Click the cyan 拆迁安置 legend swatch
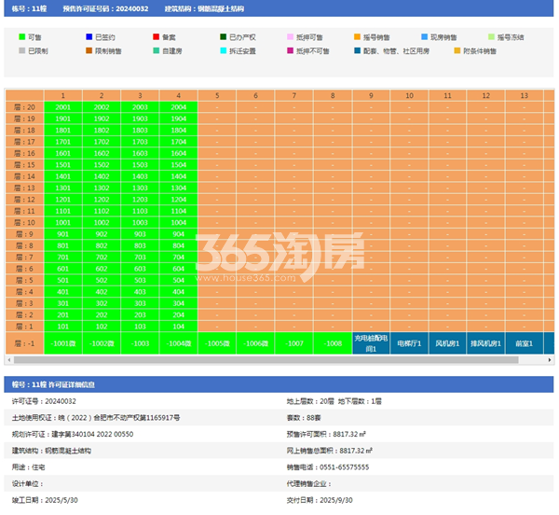Viewport: 559px width, 515px height. (224, 50)
